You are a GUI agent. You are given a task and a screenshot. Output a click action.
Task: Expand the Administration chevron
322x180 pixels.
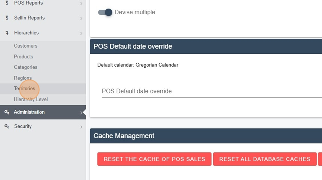pos(81,113)
